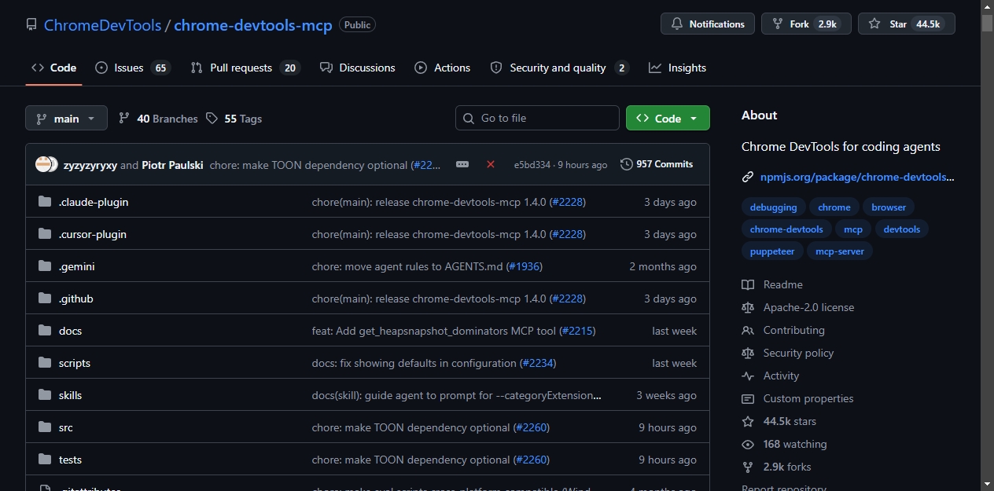994x491 pixels.
Task: Click the scrollbar down arrow
Action: [987, 484]
